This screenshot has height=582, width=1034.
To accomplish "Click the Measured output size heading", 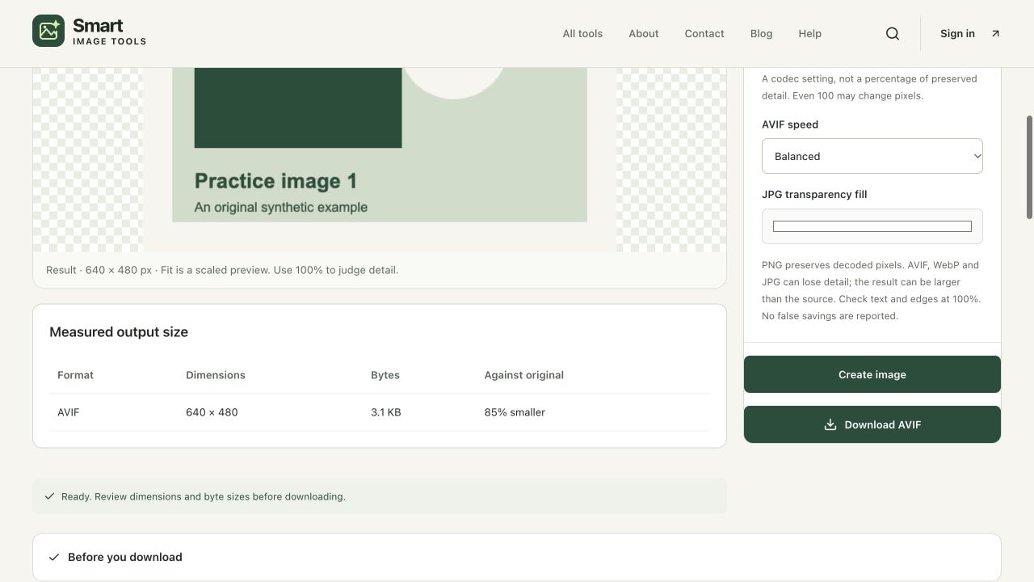I will coord(119,332).
